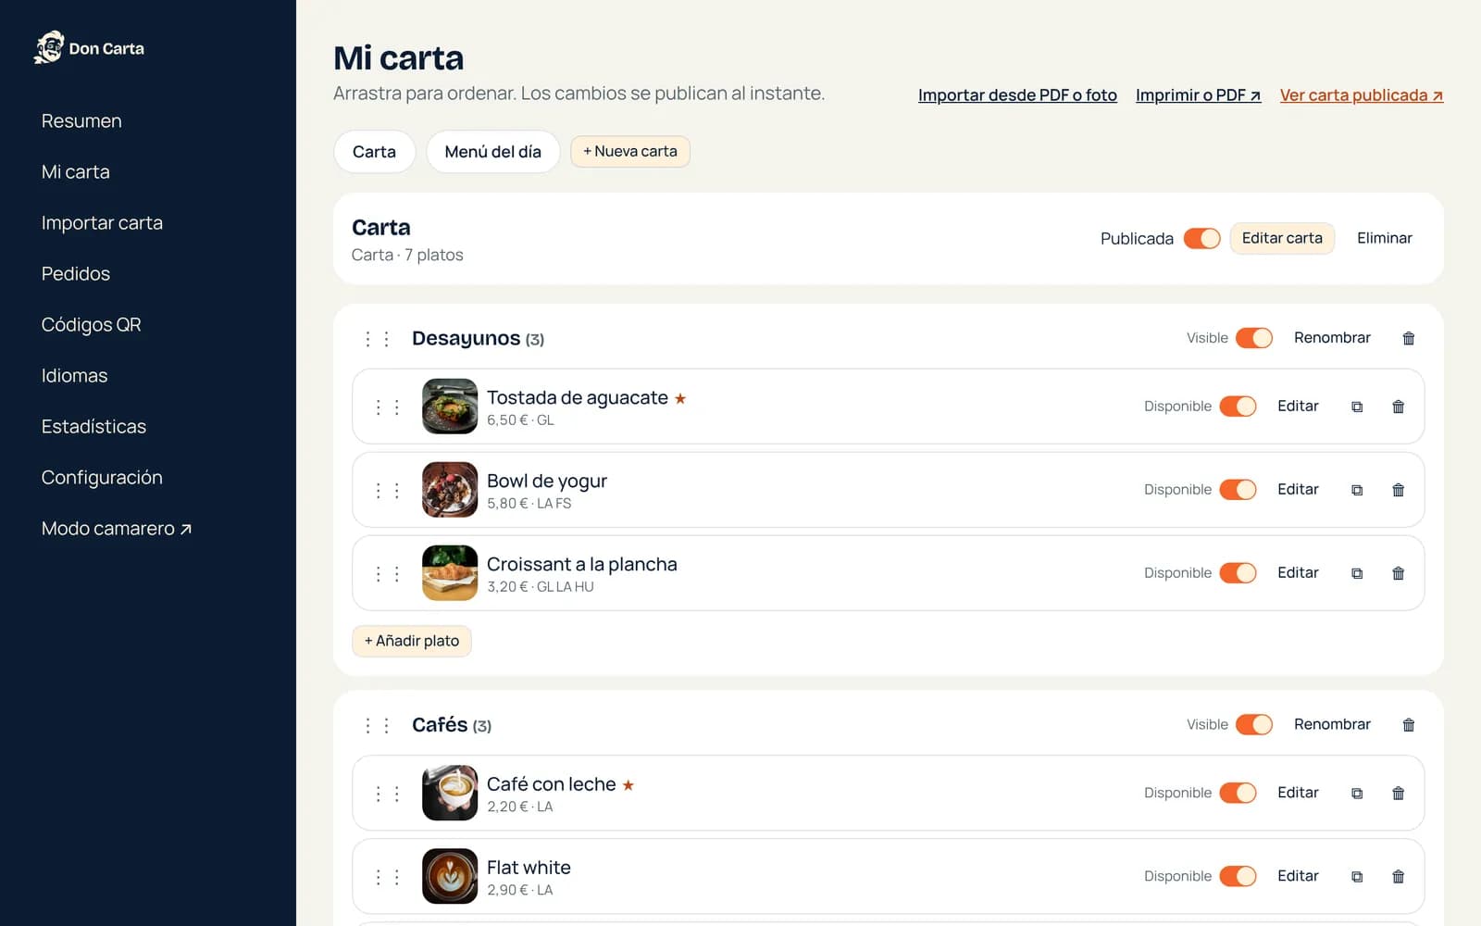Click + Añadir plato in Desayunos
Image resolution: width=1481 pixels, height=926 pixels.
click(412, 641)
